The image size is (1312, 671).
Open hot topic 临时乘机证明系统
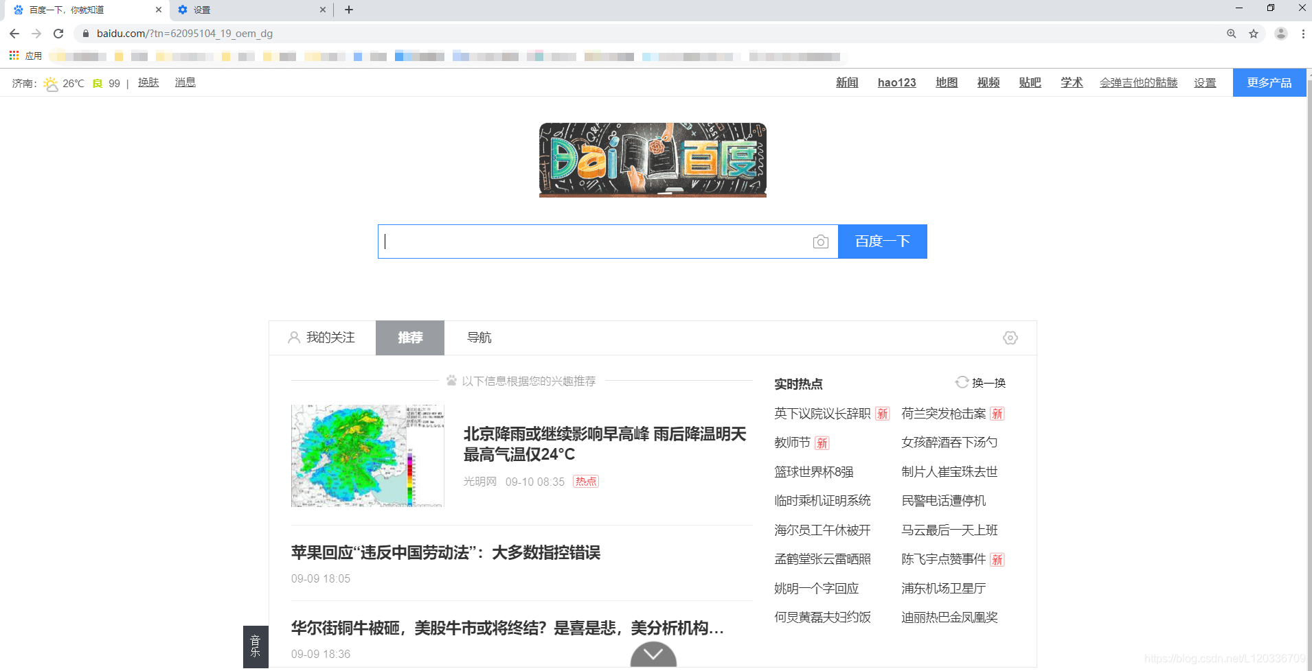pos(822,501)
